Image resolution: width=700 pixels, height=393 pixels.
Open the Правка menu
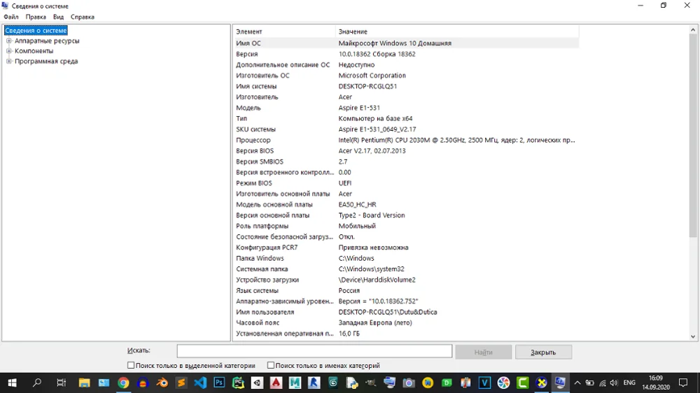(36, 17)
